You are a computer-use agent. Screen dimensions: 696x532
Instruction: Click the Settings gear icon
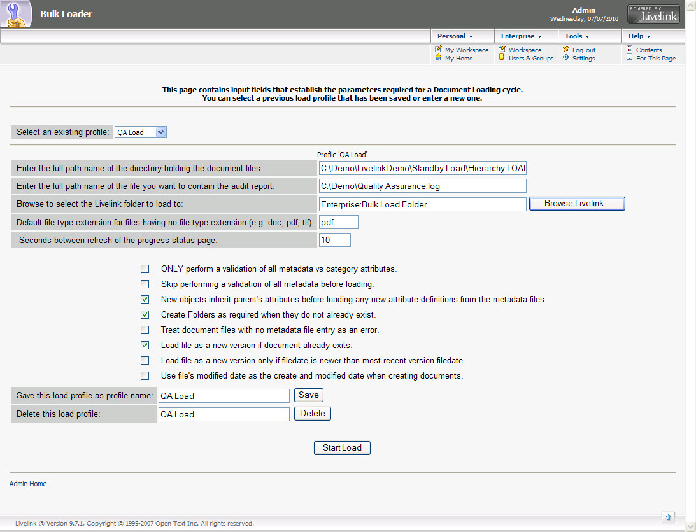(x=566, y=58)
